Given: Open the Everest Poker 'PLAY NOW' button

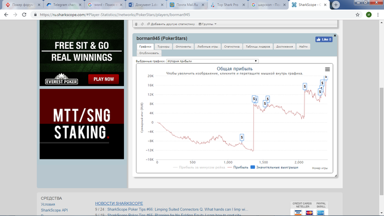Looking at the screenshot, I should point(103,79).
